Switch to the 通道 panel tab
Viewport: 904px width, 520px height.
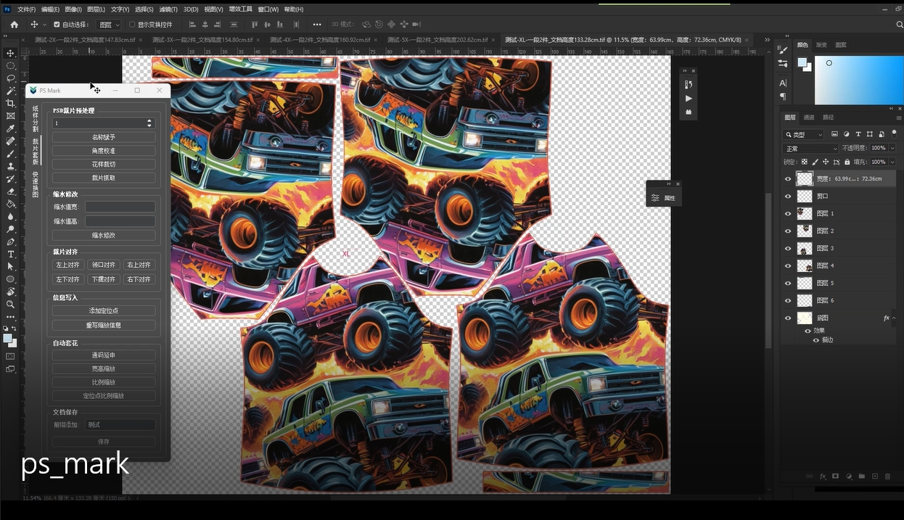809,117
